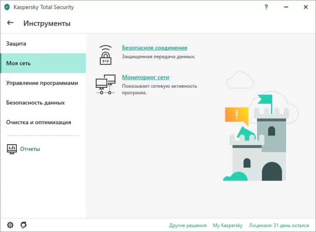Select the Моя сеть section

point(43,63)
